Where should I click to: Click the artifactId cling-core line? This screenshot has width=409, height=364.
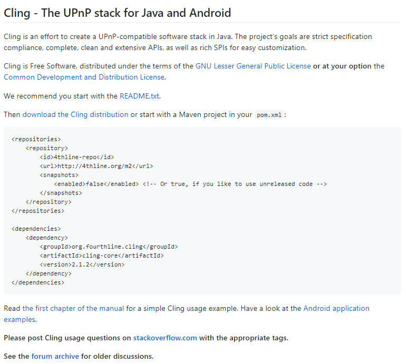click(x=102, y=255)
